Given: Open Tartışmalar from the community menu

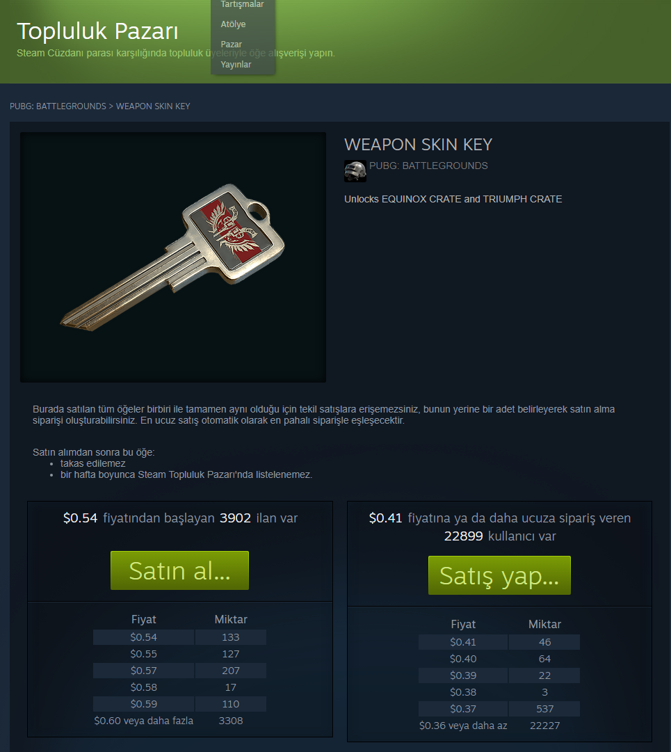Looking at the screenshot, I should [242, 4].
